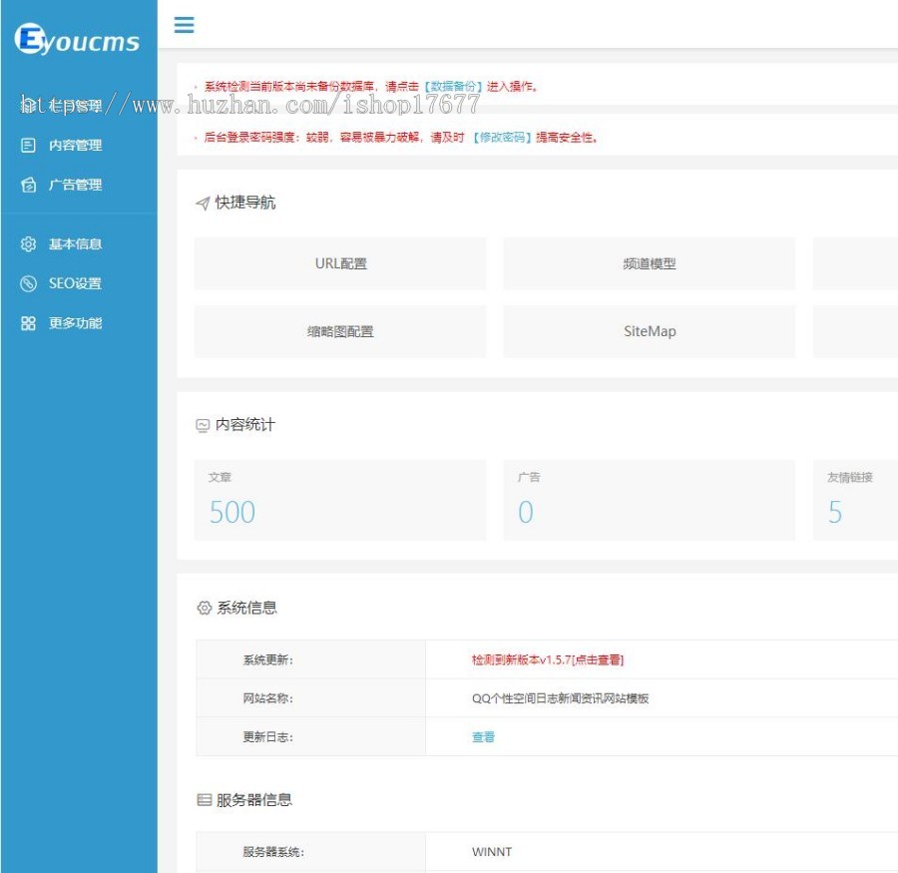Click the 系统更新 row label
898x873 pixels.
(267, 659)
